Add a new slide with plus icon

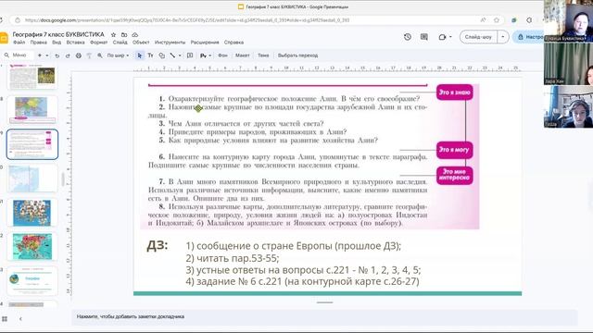coord(40,55)
